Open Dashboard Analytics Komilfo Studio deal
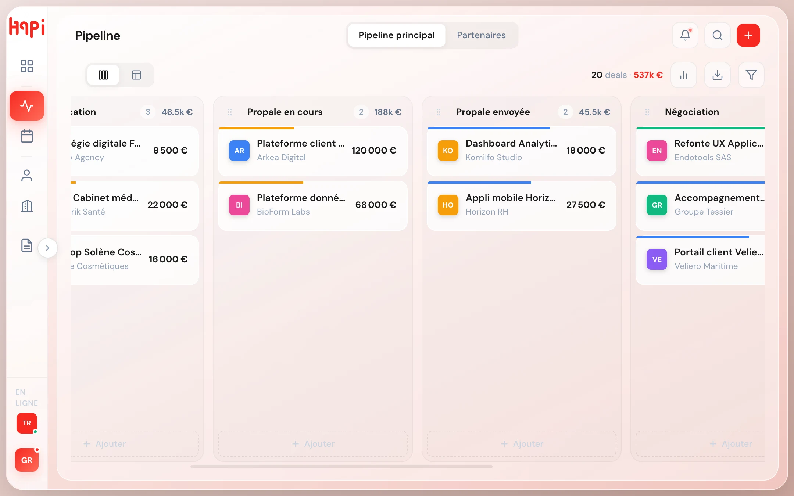This screenshot has width=794, height=496. (x=522, y=151)
